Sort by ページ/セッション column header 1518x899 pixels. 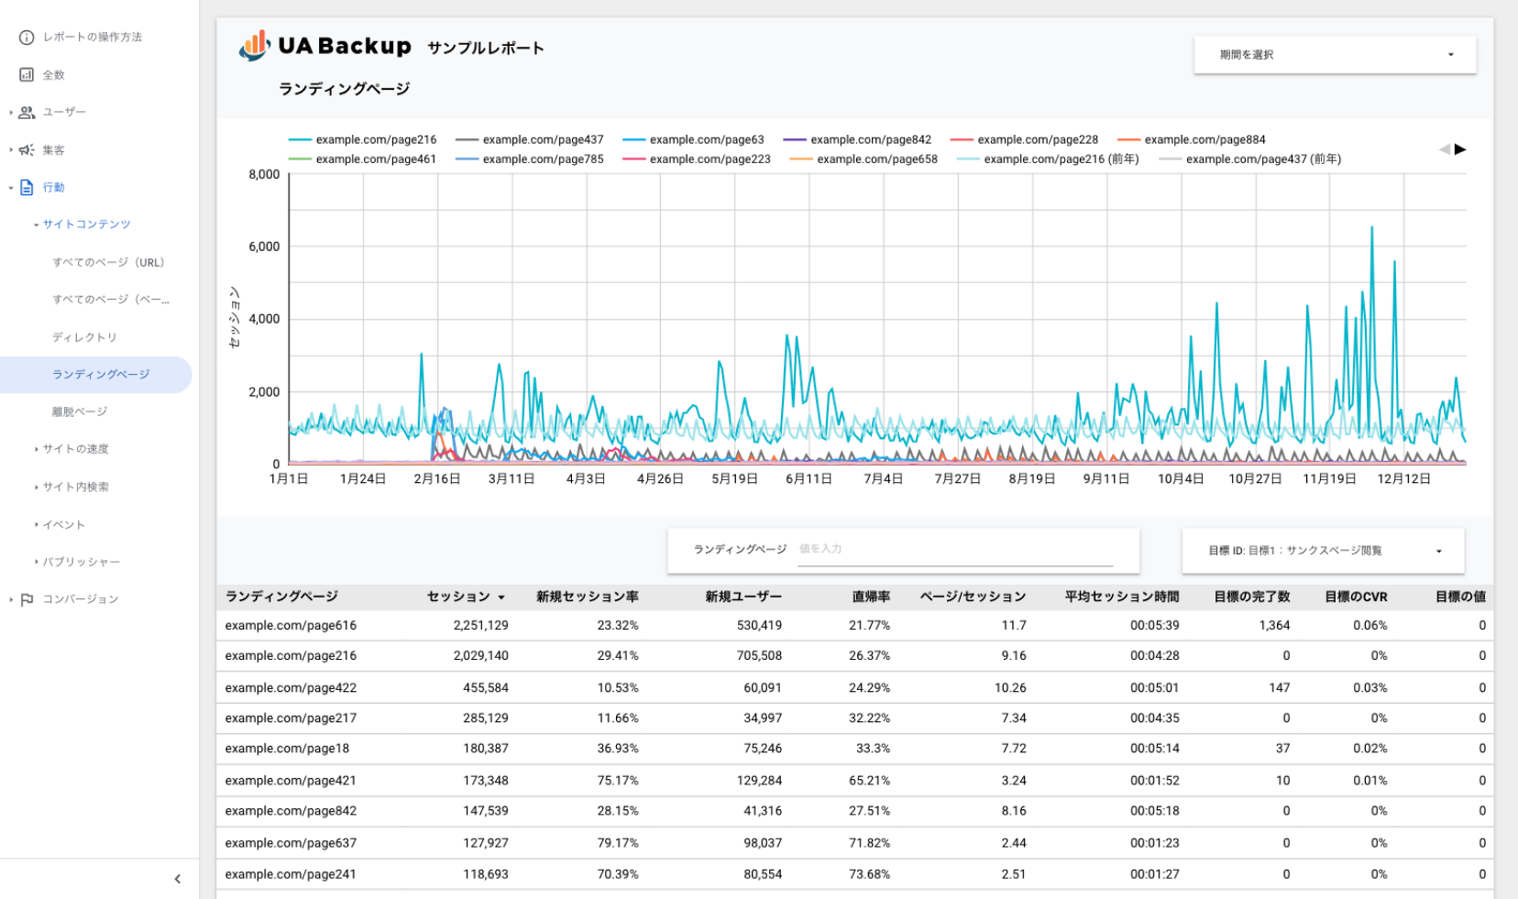(x=973, y=597)
